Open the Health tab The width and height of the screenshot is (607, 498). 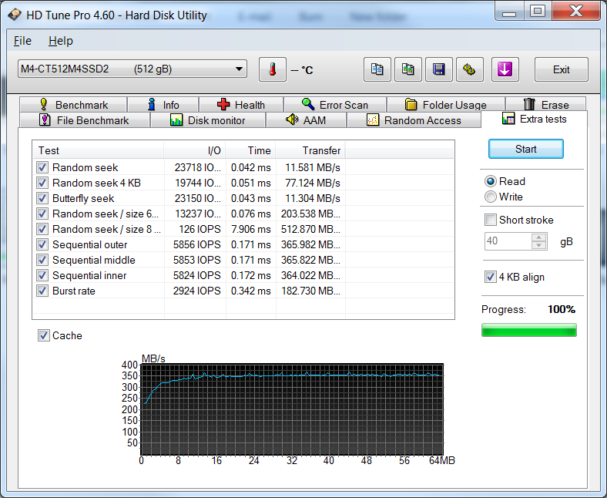point(240,105)
